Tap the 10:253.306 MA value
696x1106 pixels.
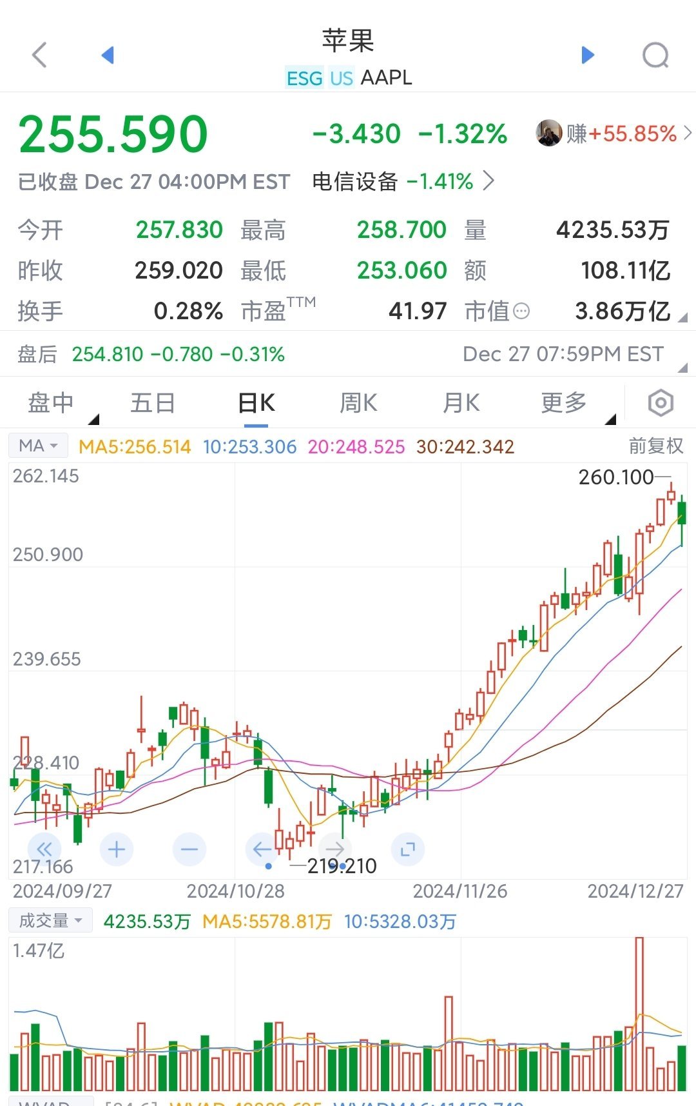pos(249,446)
